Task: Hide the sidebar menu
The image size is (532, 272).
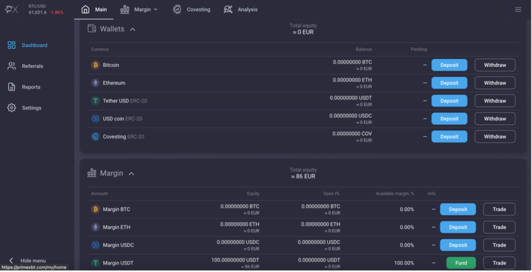Action: coord(27,260)
